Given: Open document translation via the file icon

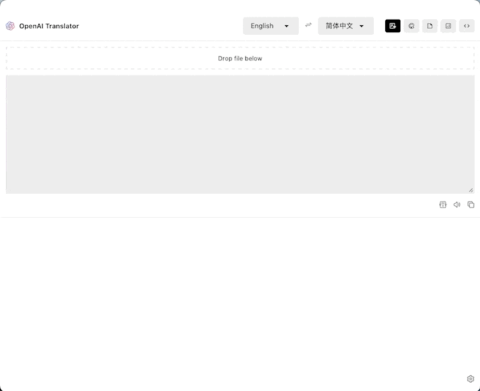Looking at the screenshot, I should (x=430, y=26).
